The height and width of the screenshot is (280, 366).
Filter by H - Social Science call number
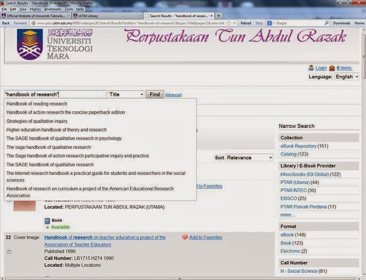point(299,271)
